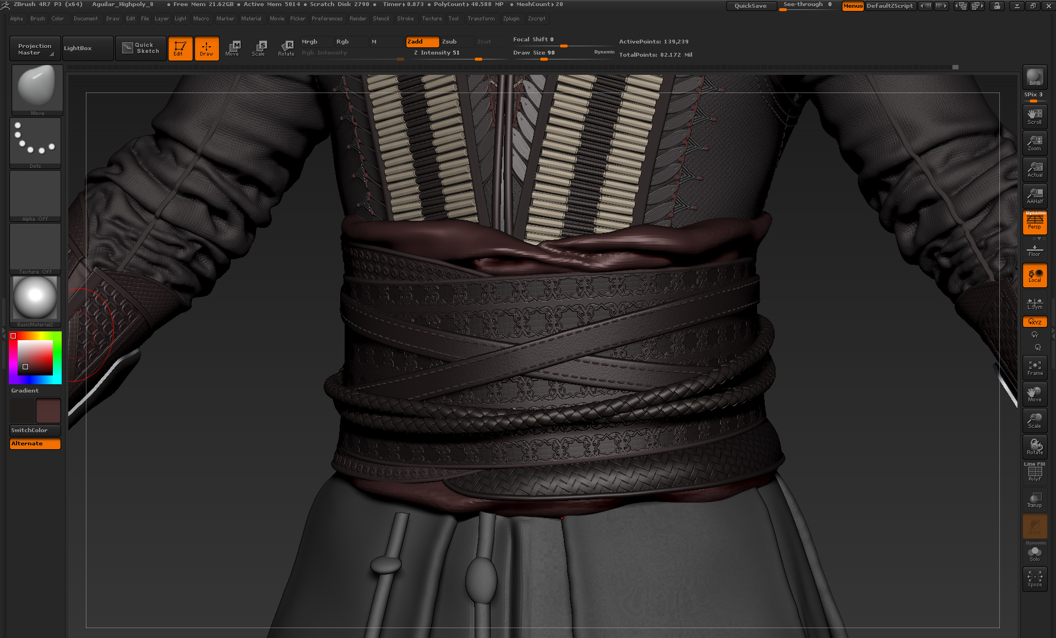Select the Zoom canvas tool

(1035, 143)
